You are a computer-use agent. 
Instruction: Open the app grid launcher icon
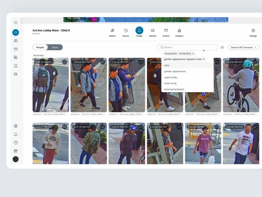point(16,22)
